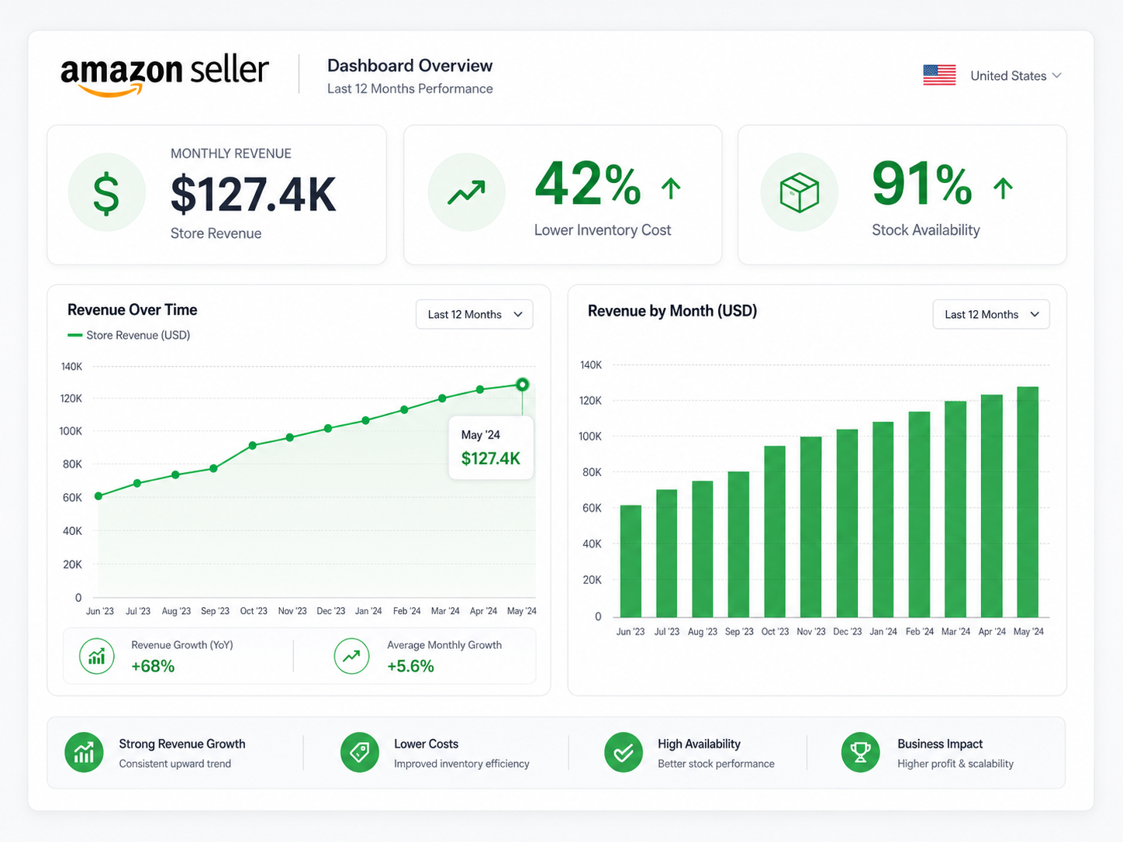Click the Dashboard Overview title

pos(409,66)
